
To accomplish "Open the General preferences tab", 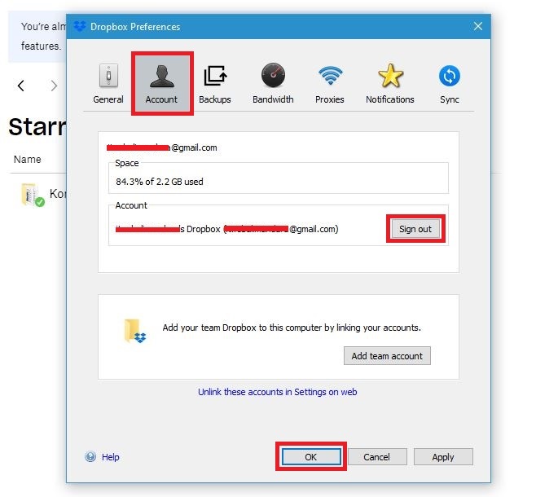I will (x=108, y=84).
